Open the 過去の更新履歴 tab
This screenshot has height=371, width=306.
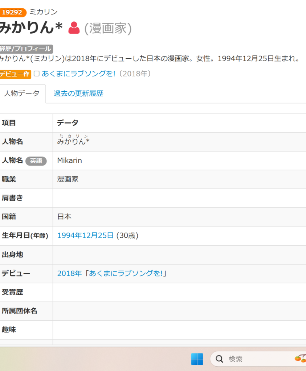point(78,93)
